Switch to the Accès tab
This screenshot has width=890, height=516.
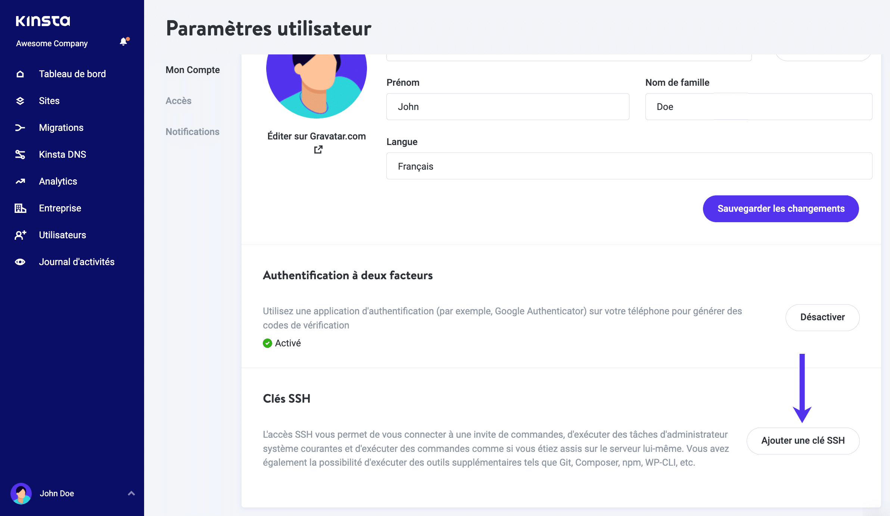[x=178, y=101]
